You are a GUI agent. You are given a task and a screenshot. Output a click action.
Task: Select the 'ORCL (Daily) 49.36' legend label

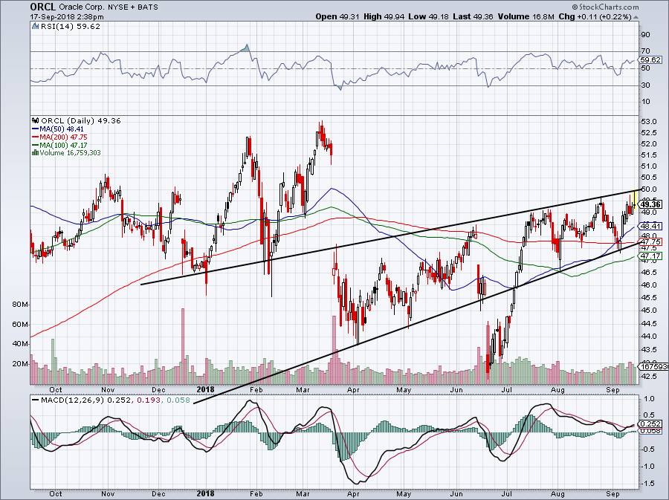coord(81,121)
